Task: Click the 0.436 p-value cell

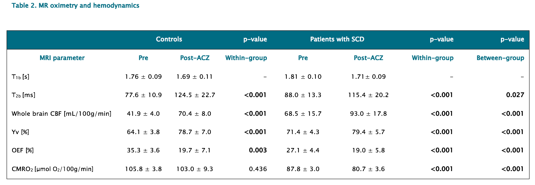Action: 258,169
